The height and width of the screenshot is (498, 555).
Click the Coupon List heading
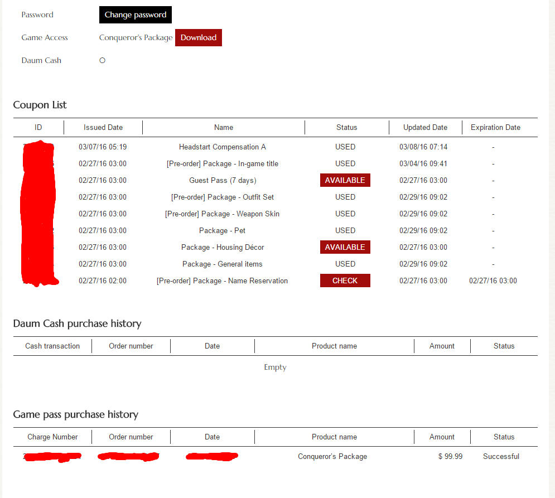pyautogui.click(x=40, y=105)
